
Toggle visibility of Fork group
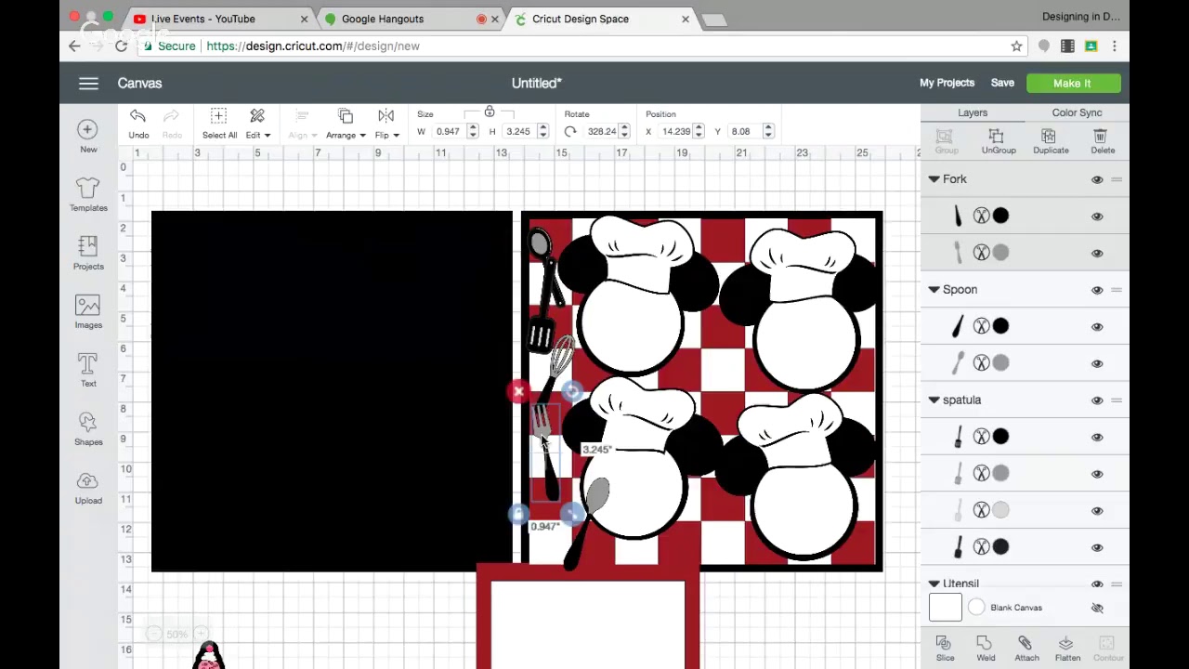1097,179
